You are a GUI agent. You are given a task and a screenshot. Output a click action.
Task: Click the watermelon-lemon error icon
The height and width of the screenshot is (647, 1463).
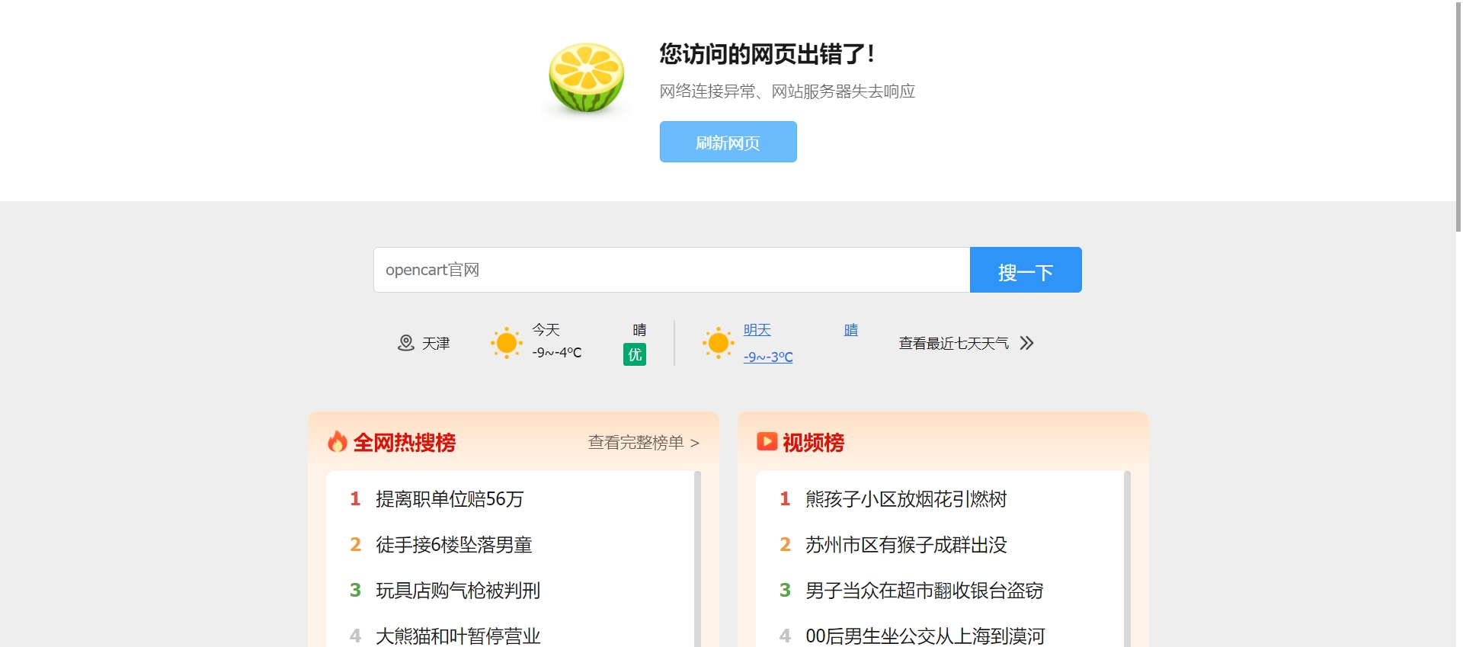coord(587,78)
